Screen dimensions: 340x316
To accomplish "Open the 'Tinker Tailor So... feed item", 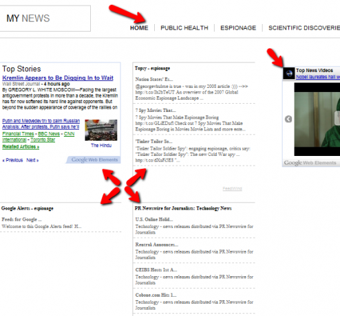I will pos(154,141).
